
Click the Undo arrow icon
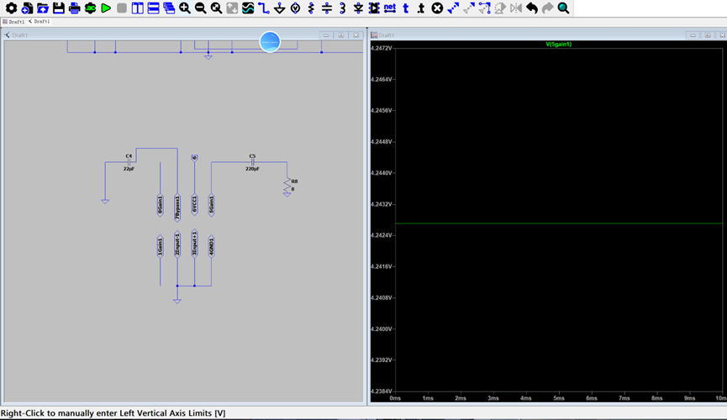pyautogui.click(x=532, y=8)
